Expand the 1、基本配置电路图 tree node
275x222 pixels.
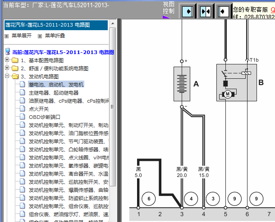coord(7,60)
